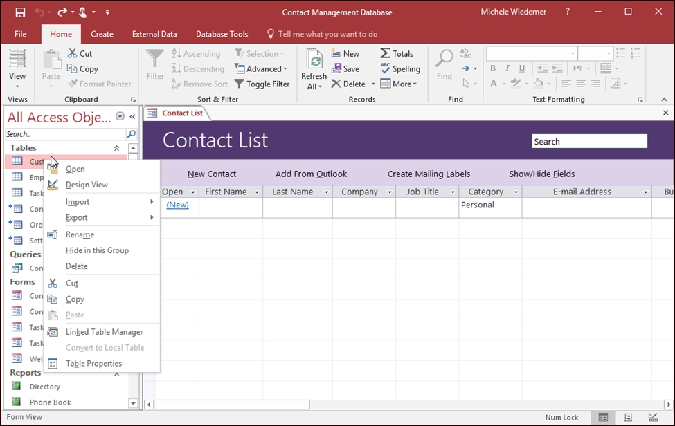Choose Rename from the context menu
This screenshot has height=426, width=675.
pos(102,234)
